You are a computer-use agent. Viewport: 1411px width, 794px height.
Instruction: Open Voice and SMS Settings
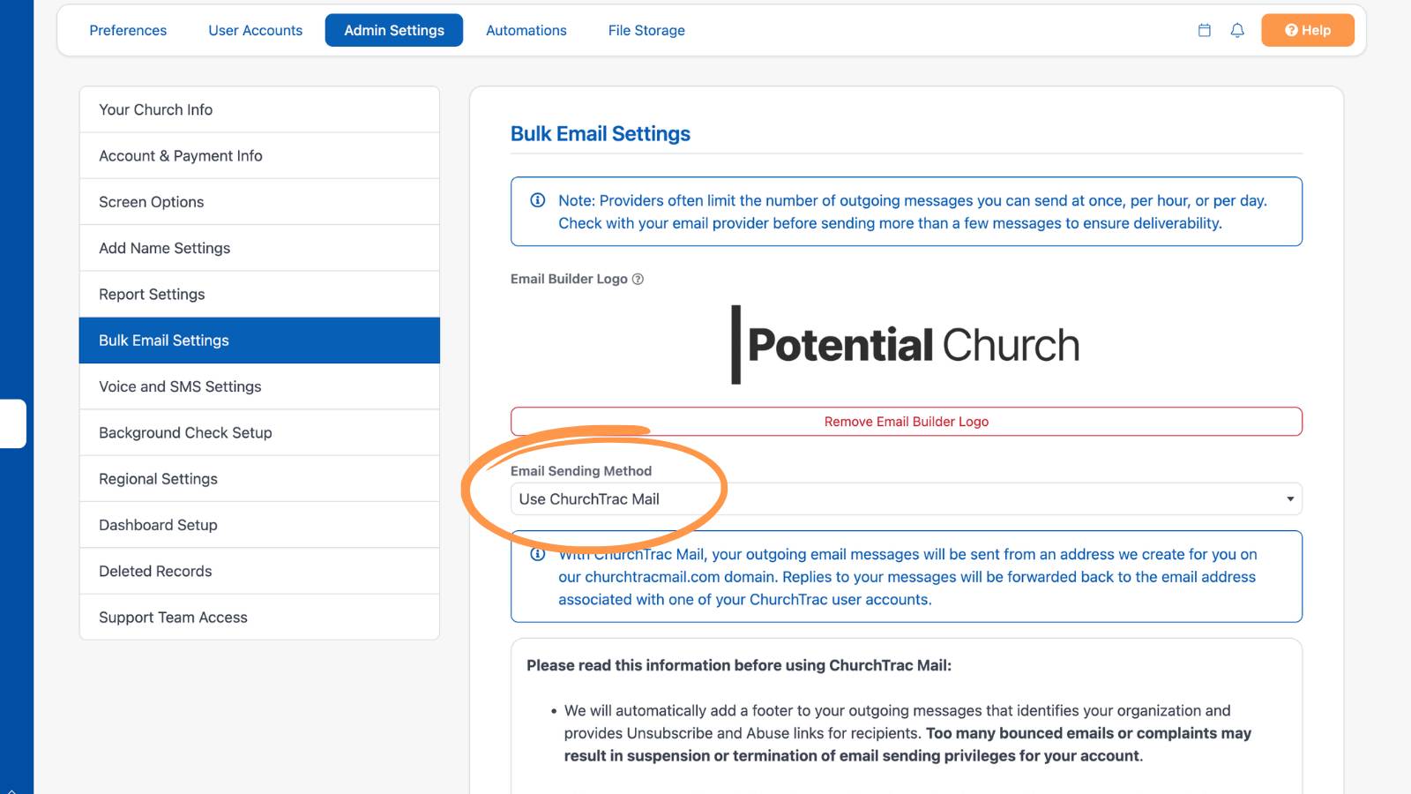coord(259,386)
